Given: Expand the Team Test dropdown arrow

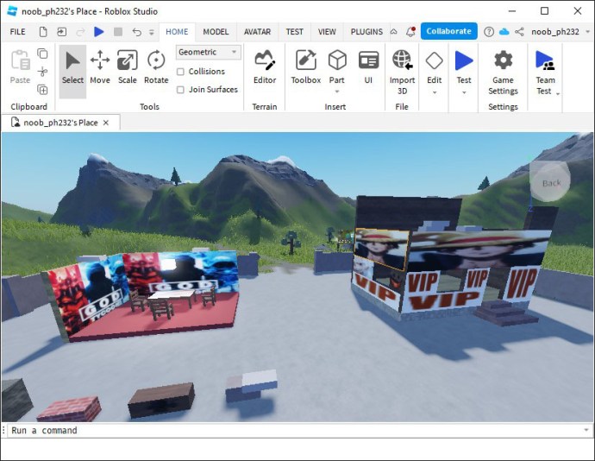Looking at the screenshot, I should click(x=558, y=93).
